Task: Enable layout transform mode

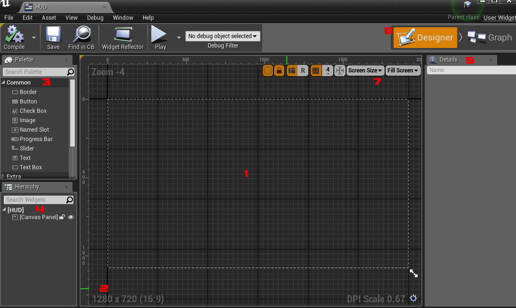Action: click(x=292, y=71)
